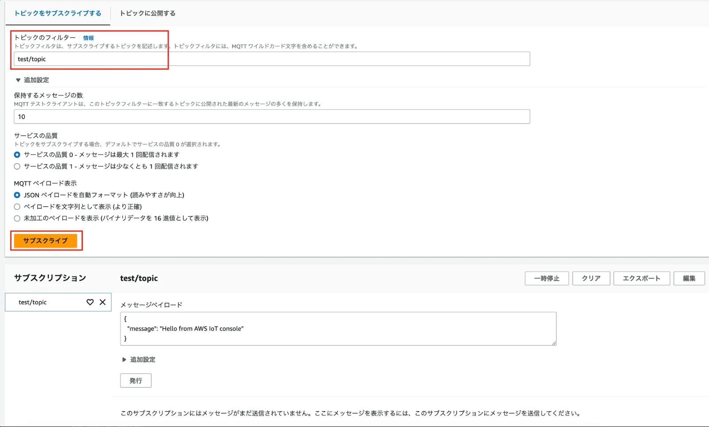Click inside the message payload text area
The image size is (709, 427).
[x=338, y=329]
